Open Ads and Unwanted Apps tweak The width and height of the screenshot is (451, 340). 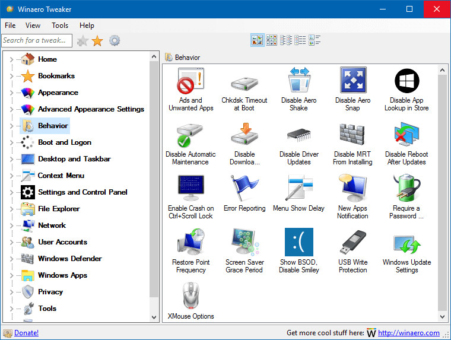pyautogui.click(x=190, y=89)
